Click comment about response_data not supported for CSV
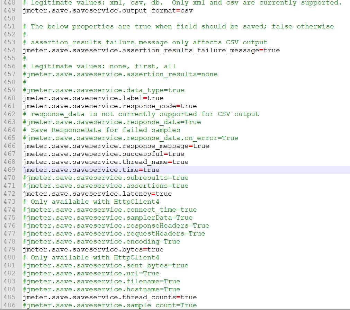The image size is (350, 310). [141, 114]
